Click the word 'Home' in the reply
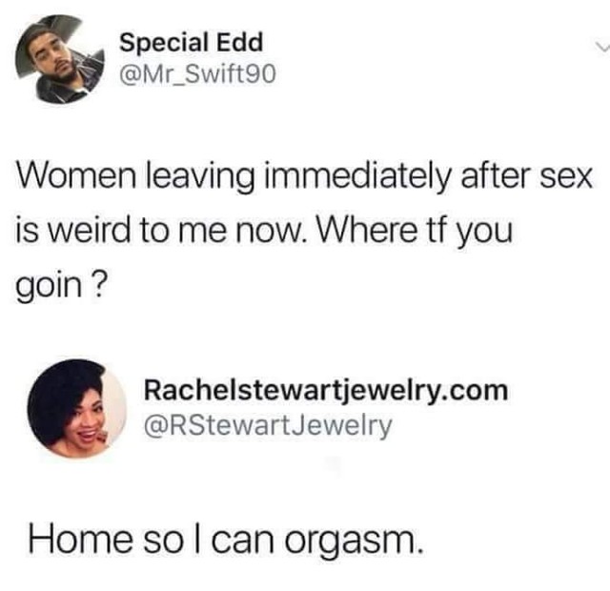Screen dimensions: 610x591 (x=80, y=540)
